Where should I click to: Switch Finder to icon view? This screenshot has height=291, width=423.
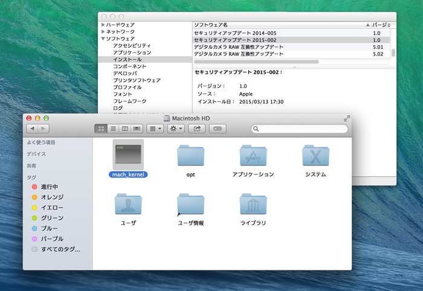(101, 129)
